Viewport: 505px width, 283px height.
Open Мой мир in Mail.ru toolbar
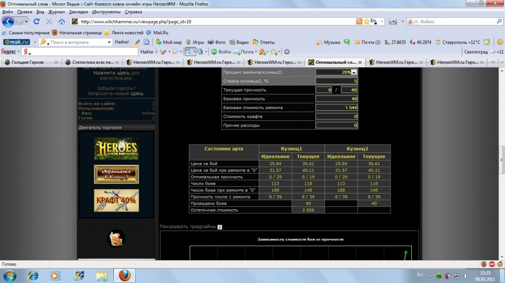point(169,42)
